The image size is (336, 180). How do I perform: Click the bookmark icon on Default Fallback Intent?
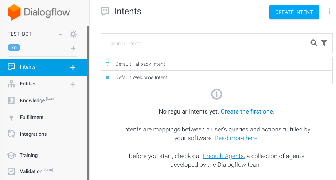pos(108,64)
